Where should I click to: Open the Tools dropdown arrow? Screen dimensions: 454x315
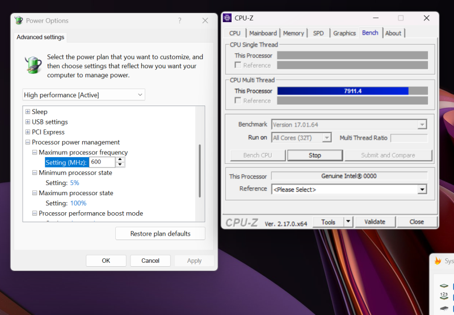[x=348, y=222]
